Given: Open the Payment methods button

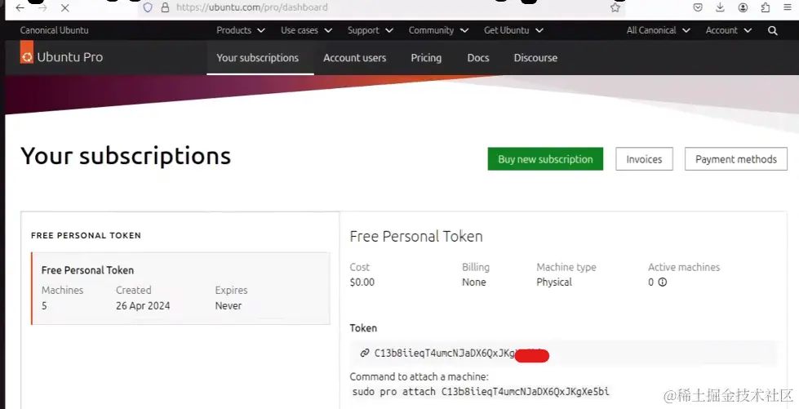Looking at the screenshot, I should (736, 159).
